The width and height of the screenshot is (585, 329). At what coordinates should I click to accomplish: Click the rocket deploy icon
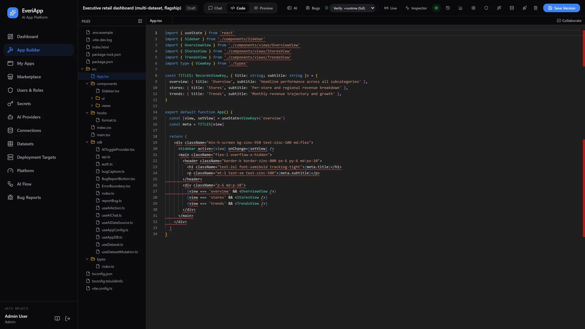(x=525, y=8)
